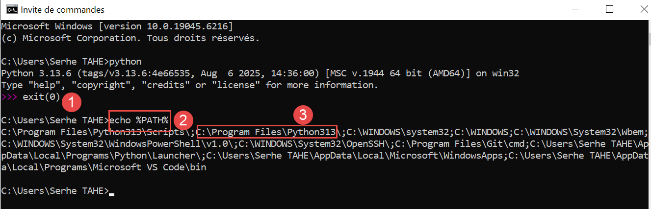
Task: Maximize the Invite de commandes window
Action: (x=609, y=9)
